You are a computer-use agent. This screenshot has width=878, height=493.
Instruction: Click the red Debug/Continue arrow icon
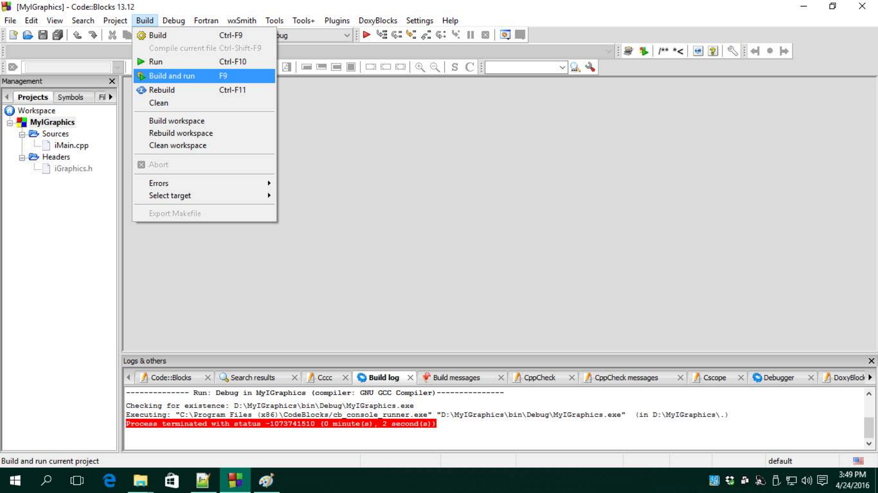(366, 35)
